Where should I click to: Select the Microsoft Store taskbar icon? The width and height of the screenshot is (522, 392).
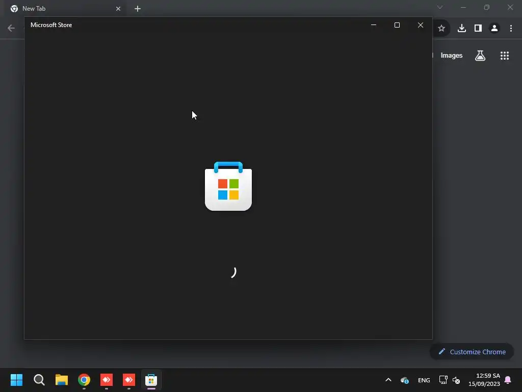151,380
